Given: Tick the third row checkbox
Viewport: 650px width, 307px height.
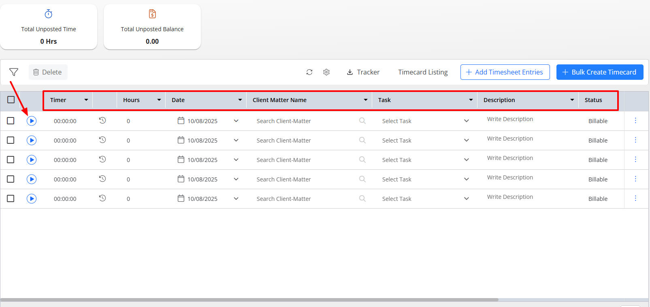Looking at the screenshot, I should [x=11, y=160].
